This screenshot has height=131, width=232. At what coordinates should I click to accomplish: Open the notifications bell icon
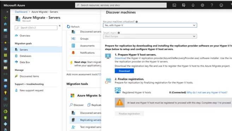pyautogui.click(x=193, y=5)
